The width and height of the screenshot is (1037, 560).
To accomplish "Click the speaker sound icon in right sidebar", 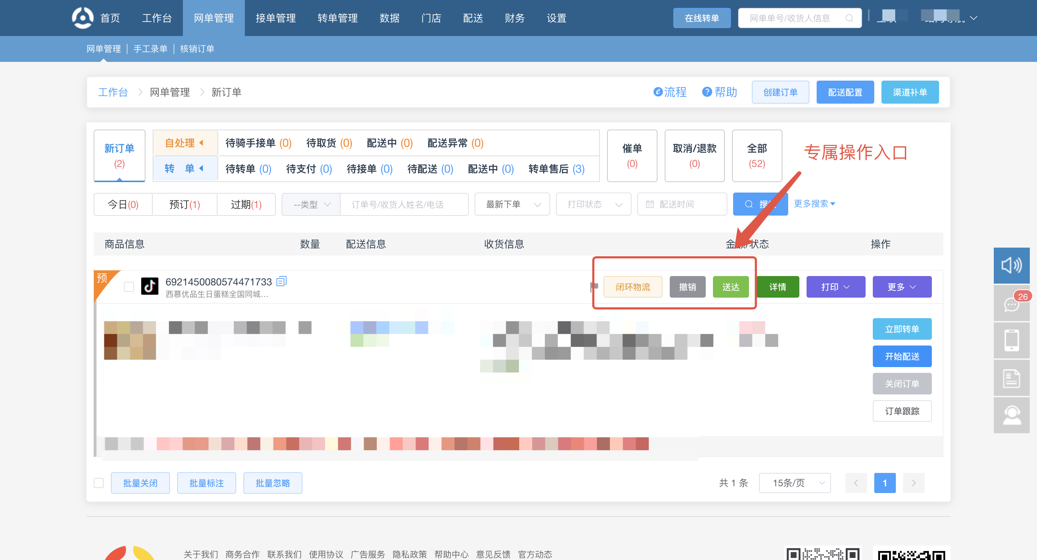I will coord(1011,265).
